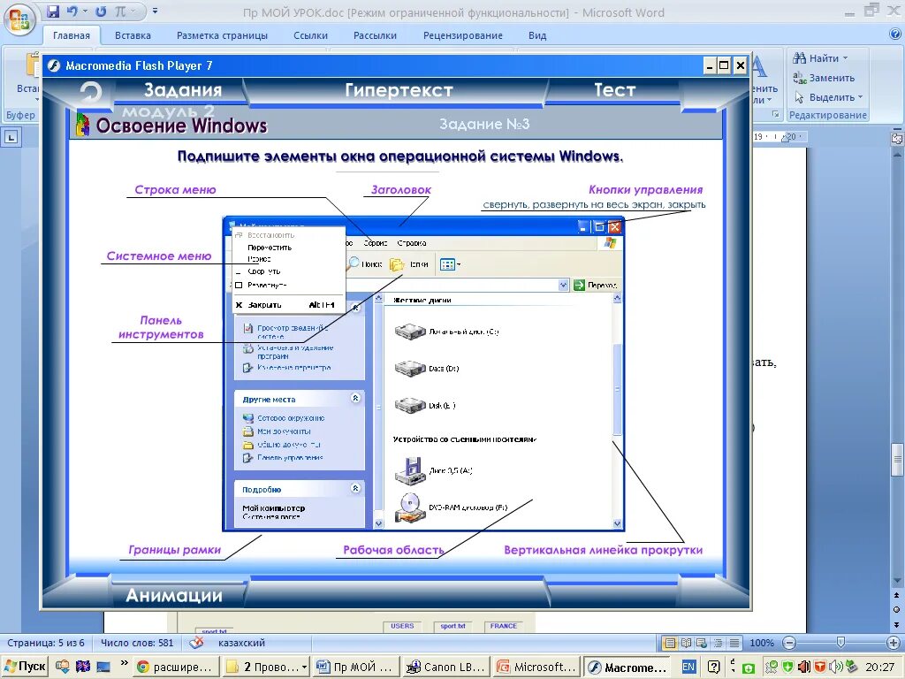Click the 'Число слов: 581' status bar entry

click(x=137, y=643)
